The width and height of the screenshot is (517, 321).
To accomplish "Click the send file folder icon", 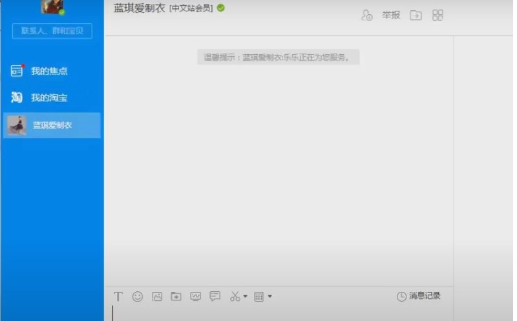I will point(176,296).
